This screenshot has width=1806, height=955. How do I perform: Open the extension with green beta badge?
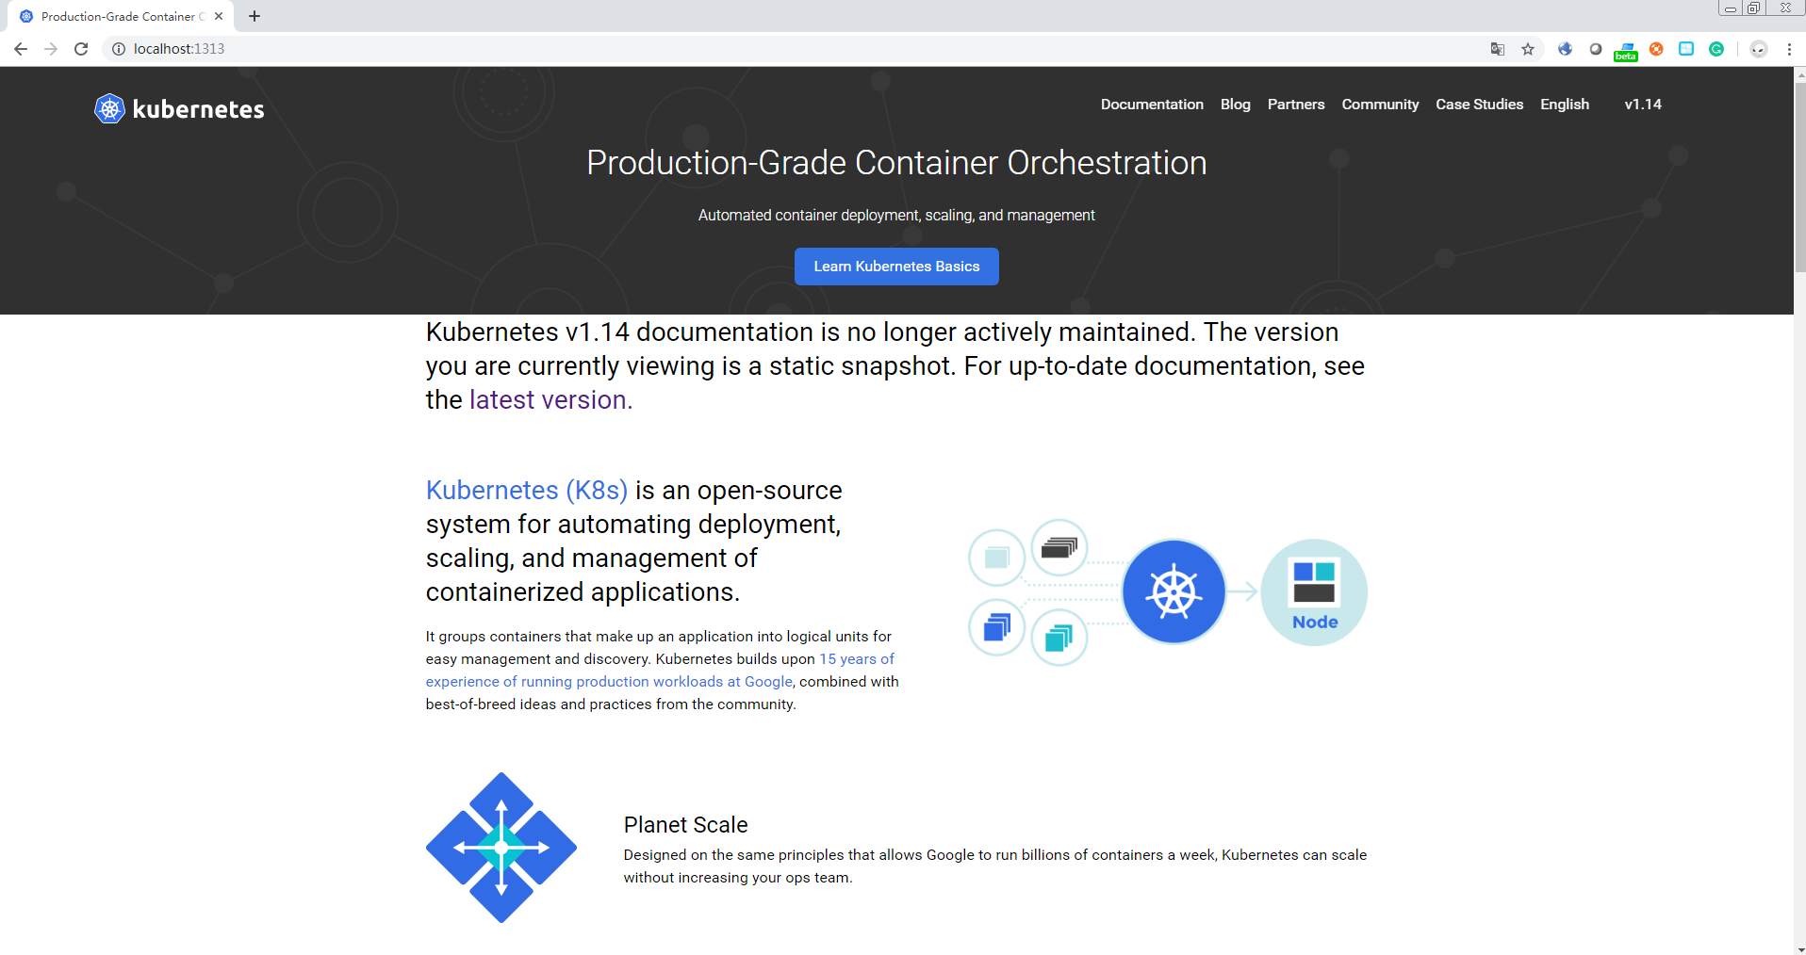(x=1626, y=51)
